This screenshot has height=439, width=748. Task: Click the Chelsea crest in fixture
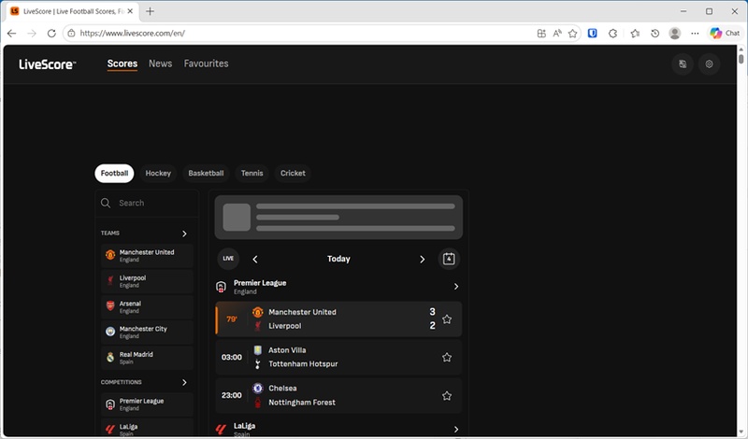(x=258, y=389)
